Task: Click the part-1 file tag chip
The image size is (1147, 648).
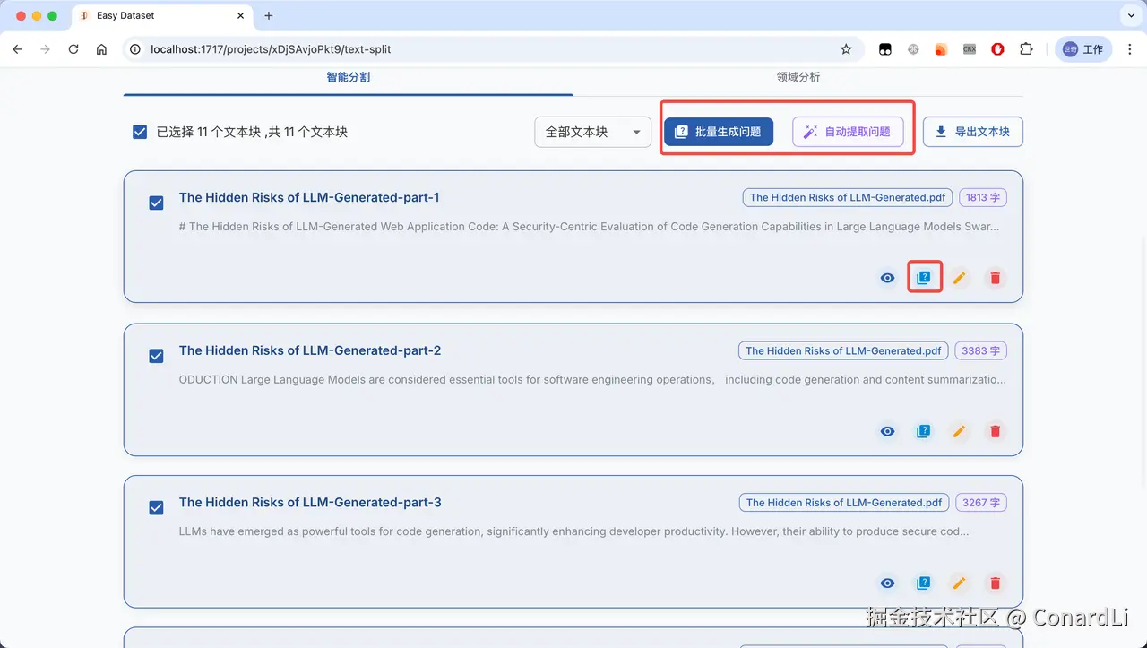Action: click(848, 197)
